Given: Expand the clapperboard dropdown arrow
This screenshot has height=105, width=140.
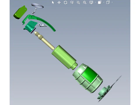Looking at the screenshot, I should click(x=104, y=2).
